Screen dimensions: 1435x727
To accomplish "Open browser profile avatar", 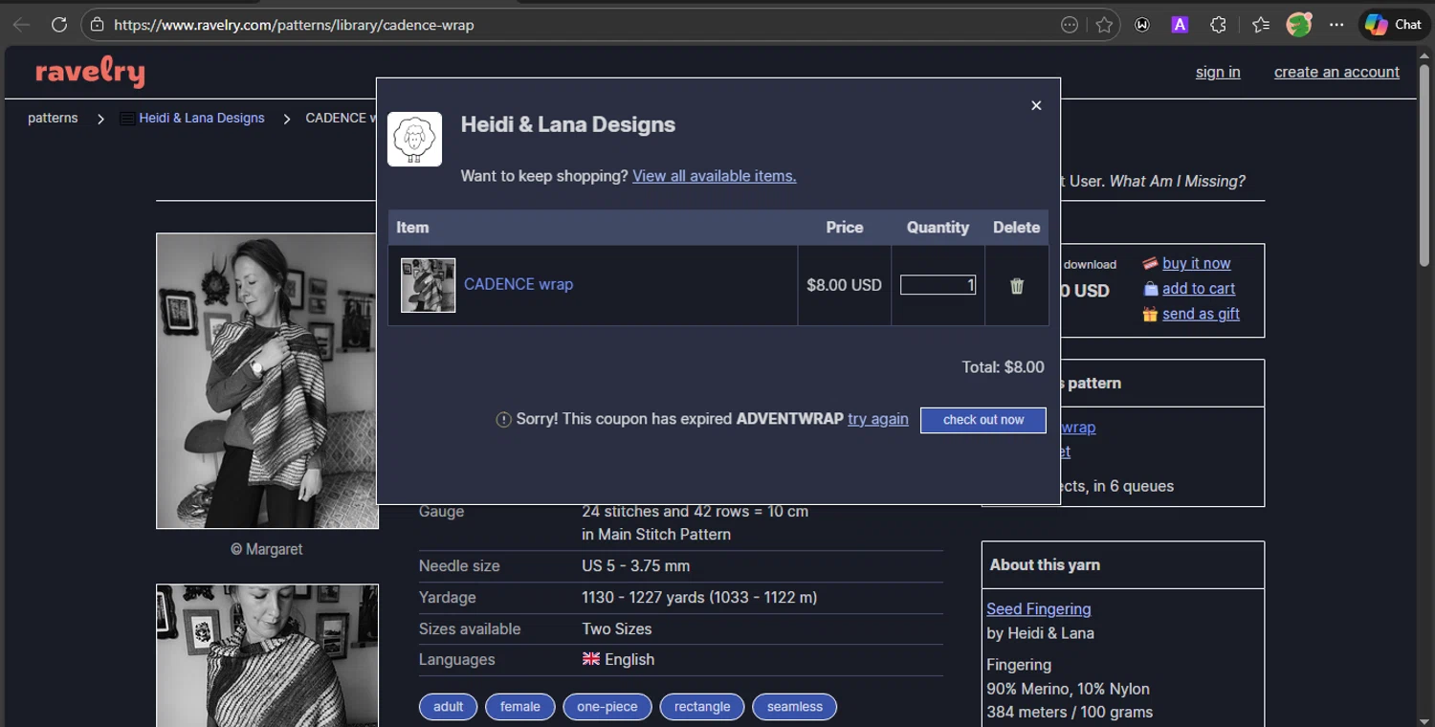I will click(x=1298, y=25).
